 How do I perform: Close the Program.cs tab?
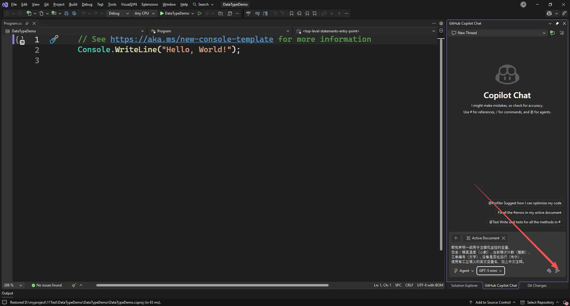(34, 23)
